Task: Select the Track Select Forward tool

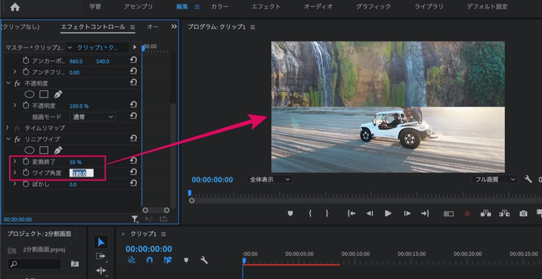Action: coord(101,256)
